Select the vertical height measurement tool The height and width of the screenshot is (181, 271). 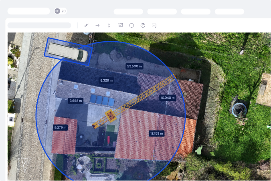[x=109, y=25]
